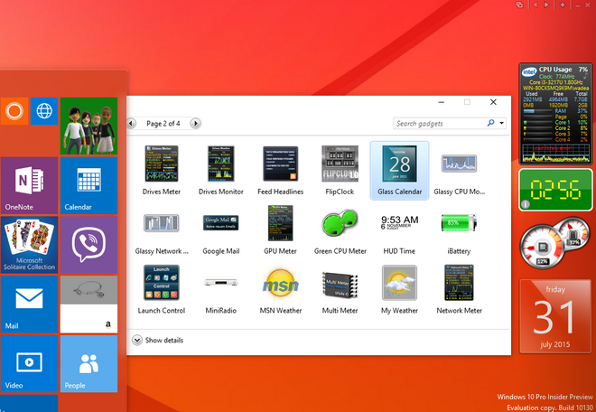Open the search options dropdown arrow

coord(502,123)
